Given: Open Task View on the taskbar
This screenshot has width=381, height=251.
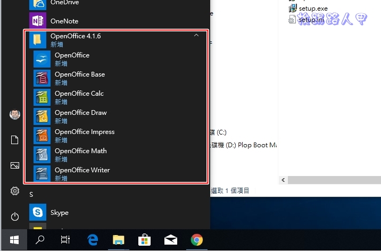Looking at the screenshot, I should click(65, 240).
